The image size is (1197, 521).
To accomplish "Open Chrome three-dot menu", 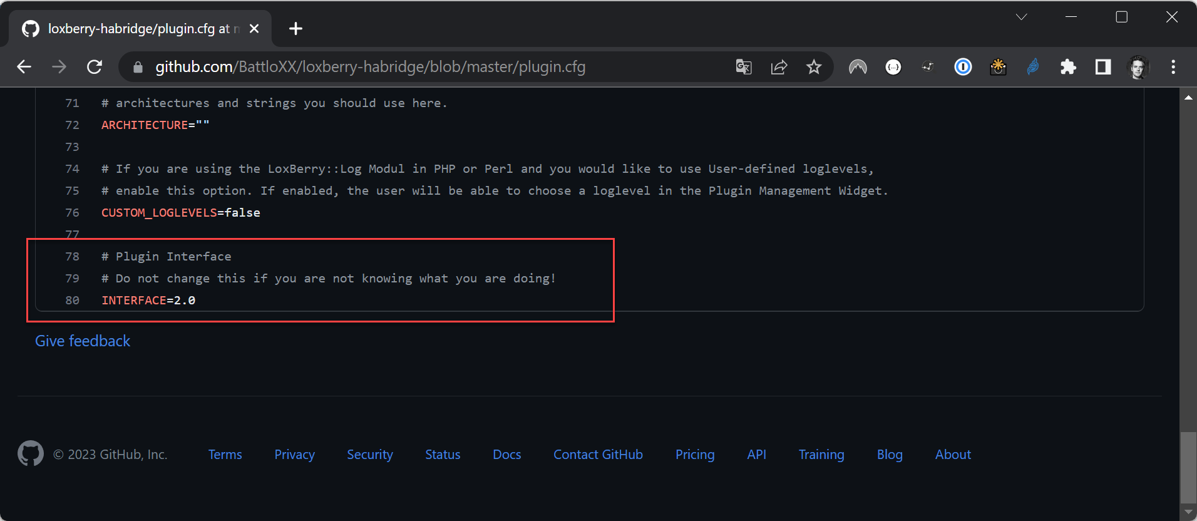I will 1173,67.
